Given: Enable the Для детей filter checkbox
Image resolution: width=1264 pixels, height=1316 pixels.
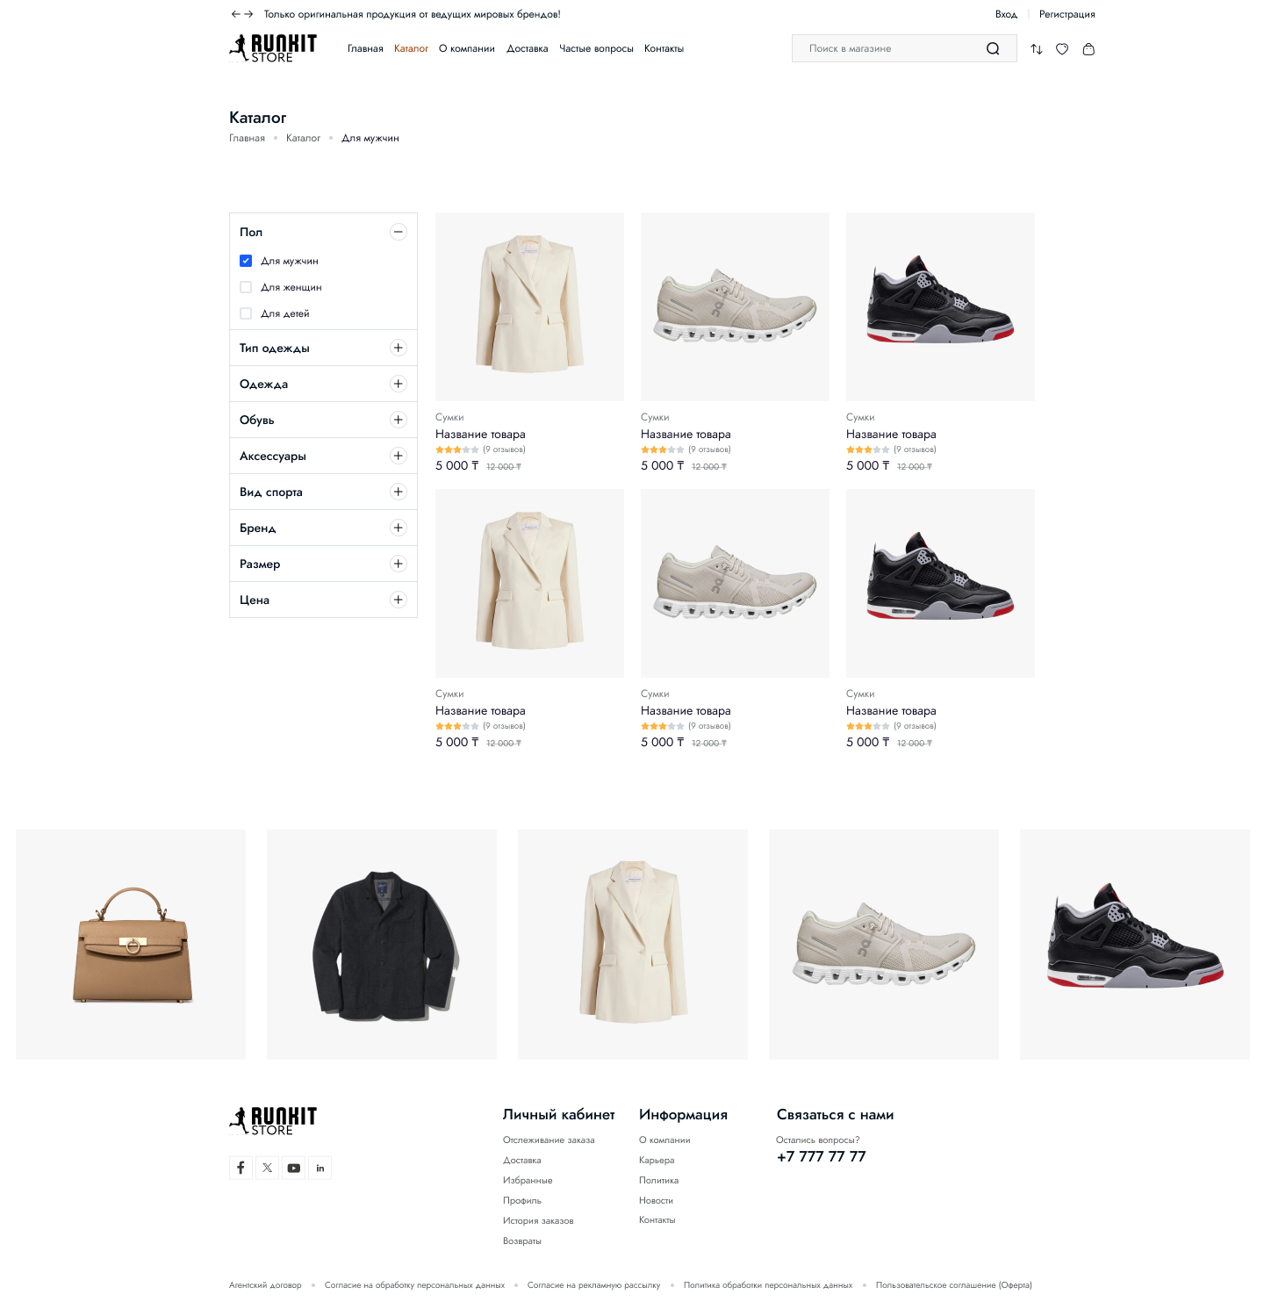Looking at the screenshot, I should [246, 313].
